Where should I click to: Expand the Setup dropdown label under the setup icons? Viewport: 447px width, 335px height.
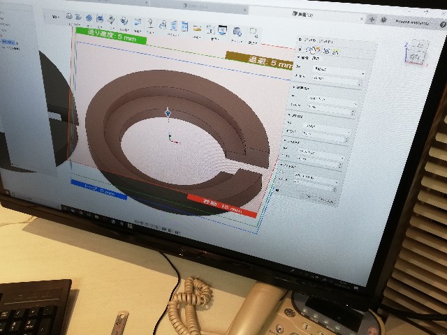tap(75, 25)
